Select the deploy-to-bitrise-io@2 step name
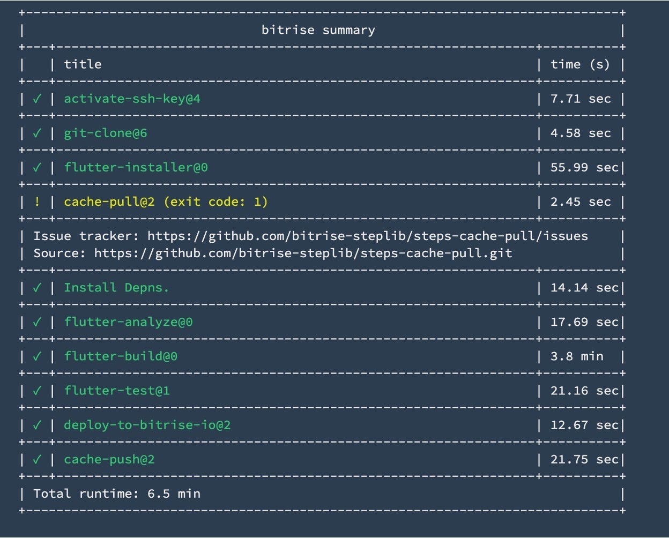Screen dimensions: 669x538 point(147,425)
